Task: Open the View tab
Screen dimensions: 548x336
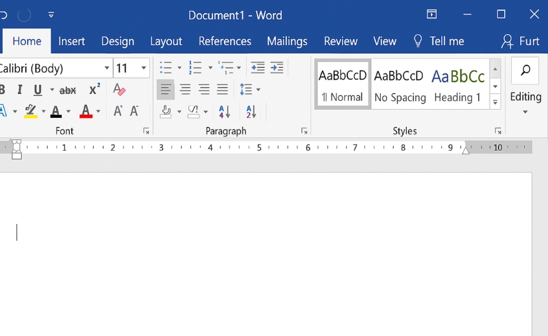Action: pos(384,41)
